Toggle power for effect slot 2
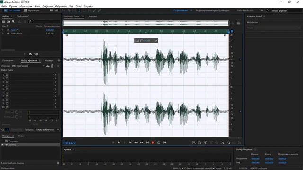This screenshot has height=170, width=303. (7, 78)
